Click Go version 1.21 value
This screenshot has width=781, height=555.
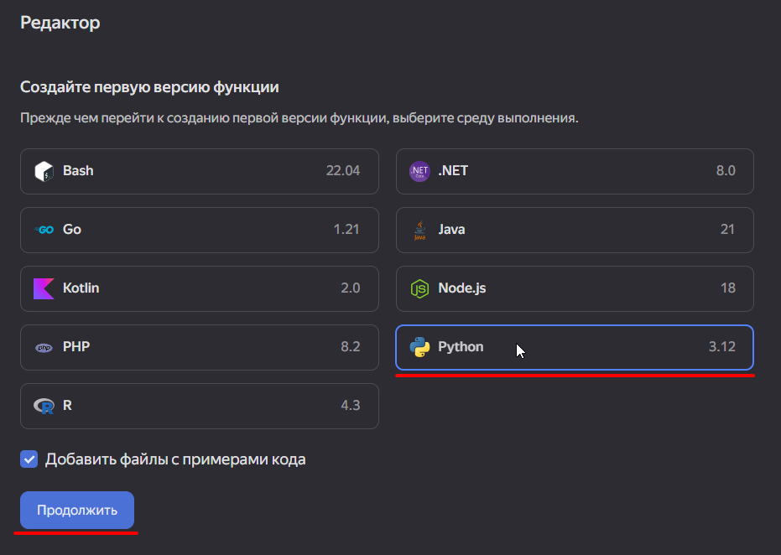tap(346, 230)
